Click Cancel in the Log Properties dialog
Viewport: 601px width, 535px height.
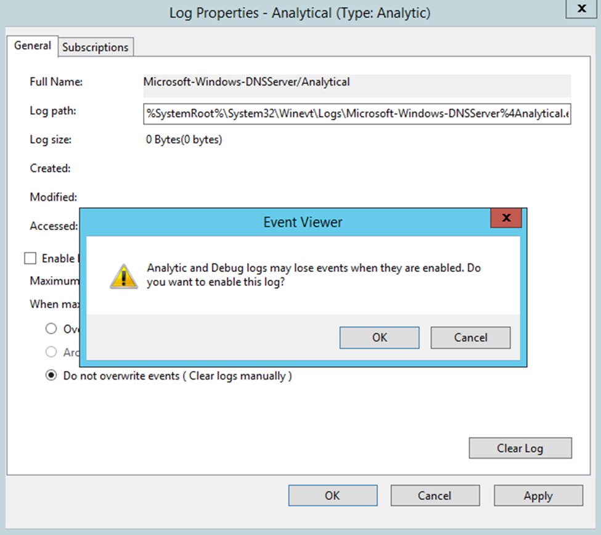coord(435,495)
